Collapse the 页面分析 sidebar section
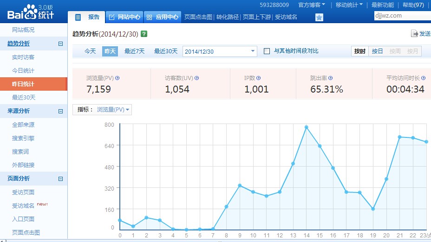431x242 pixels. click(60, 179)
